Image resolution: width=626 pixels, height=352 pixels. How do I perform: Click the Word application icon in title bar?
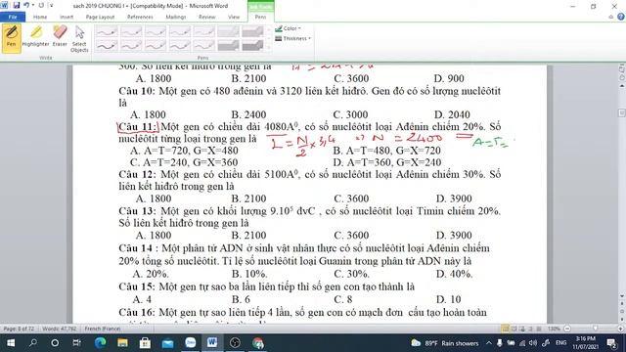pos(4,5)
